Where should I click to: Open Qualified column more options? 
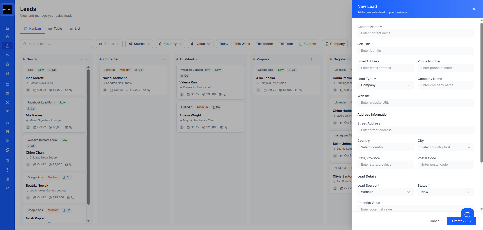241,59
